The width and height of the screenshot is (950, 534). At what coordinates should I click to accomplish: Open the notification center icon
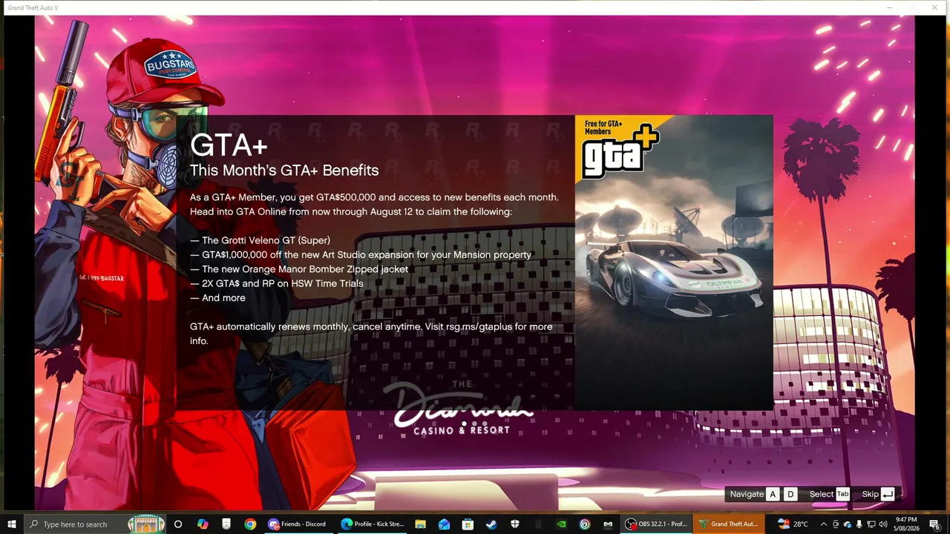(x=934, y=524)
